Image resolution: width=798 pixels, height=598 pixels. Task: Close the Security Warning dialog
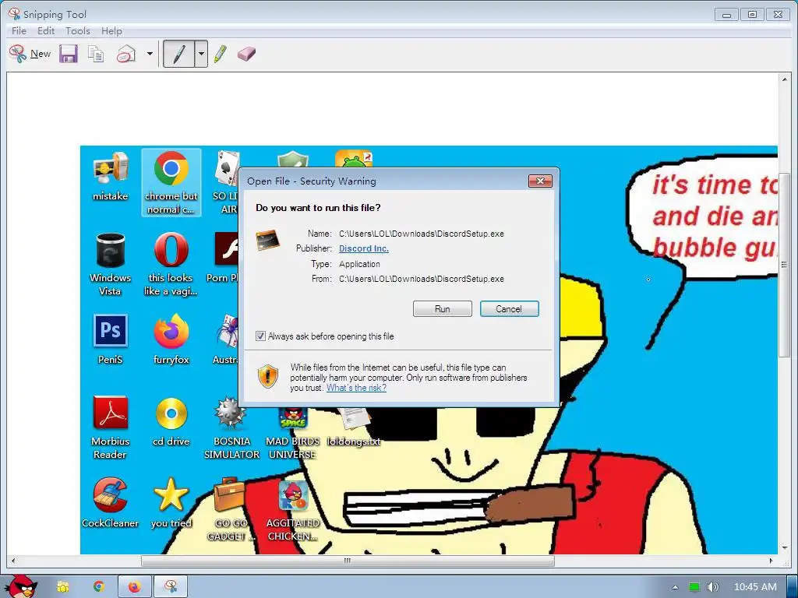click(541, 181)
